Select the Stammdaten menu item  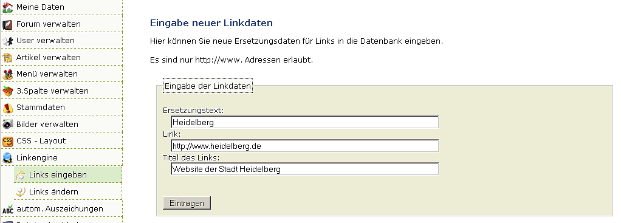click(x=61, y=108)
